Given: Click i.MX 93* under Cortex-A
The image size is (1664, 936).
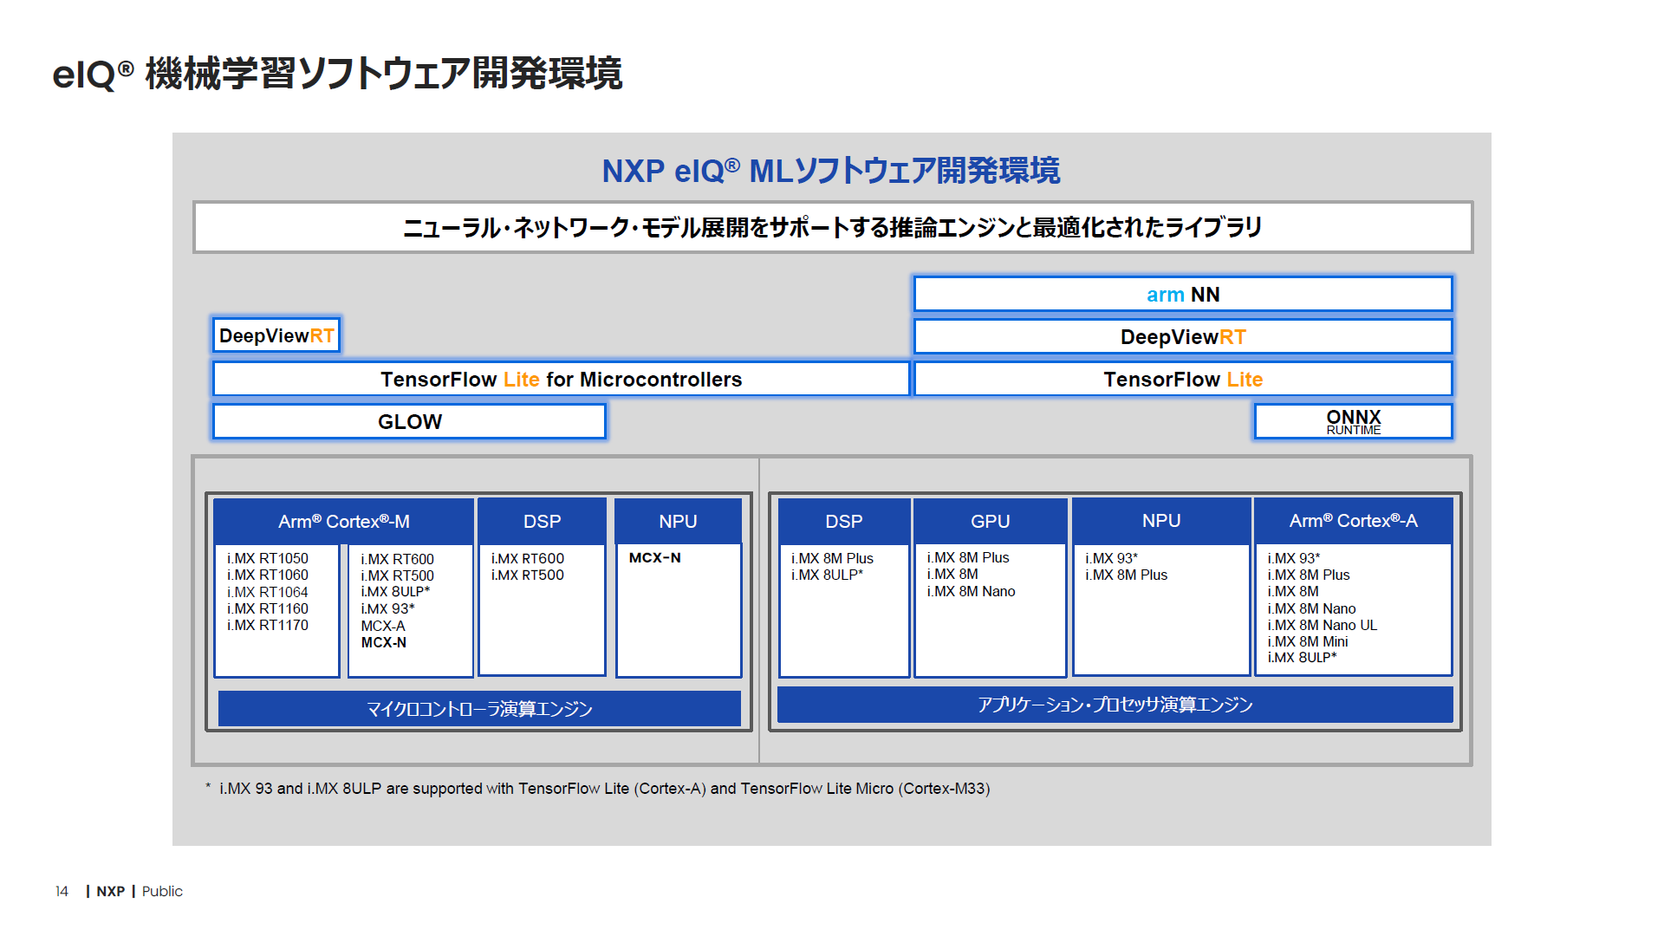Looking at the screenshot, I should (x=1294, y=558).
